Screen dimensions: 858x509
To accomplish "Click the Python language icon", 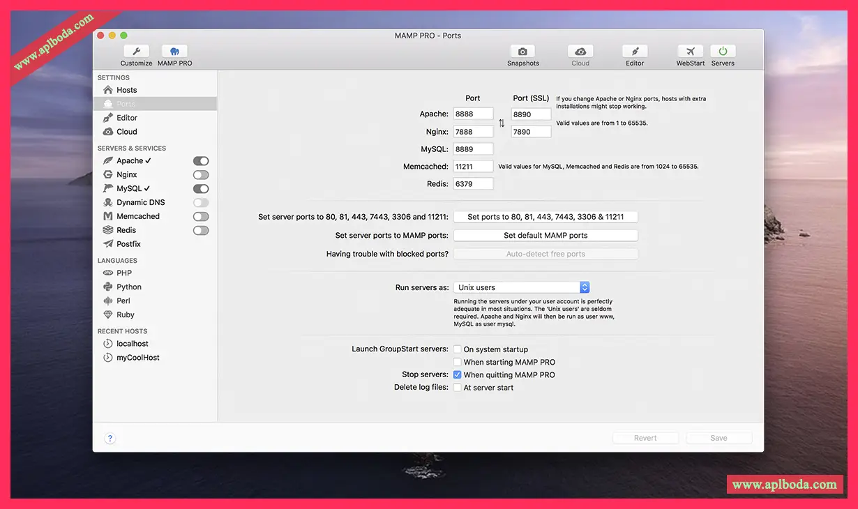I will [108, 287].
